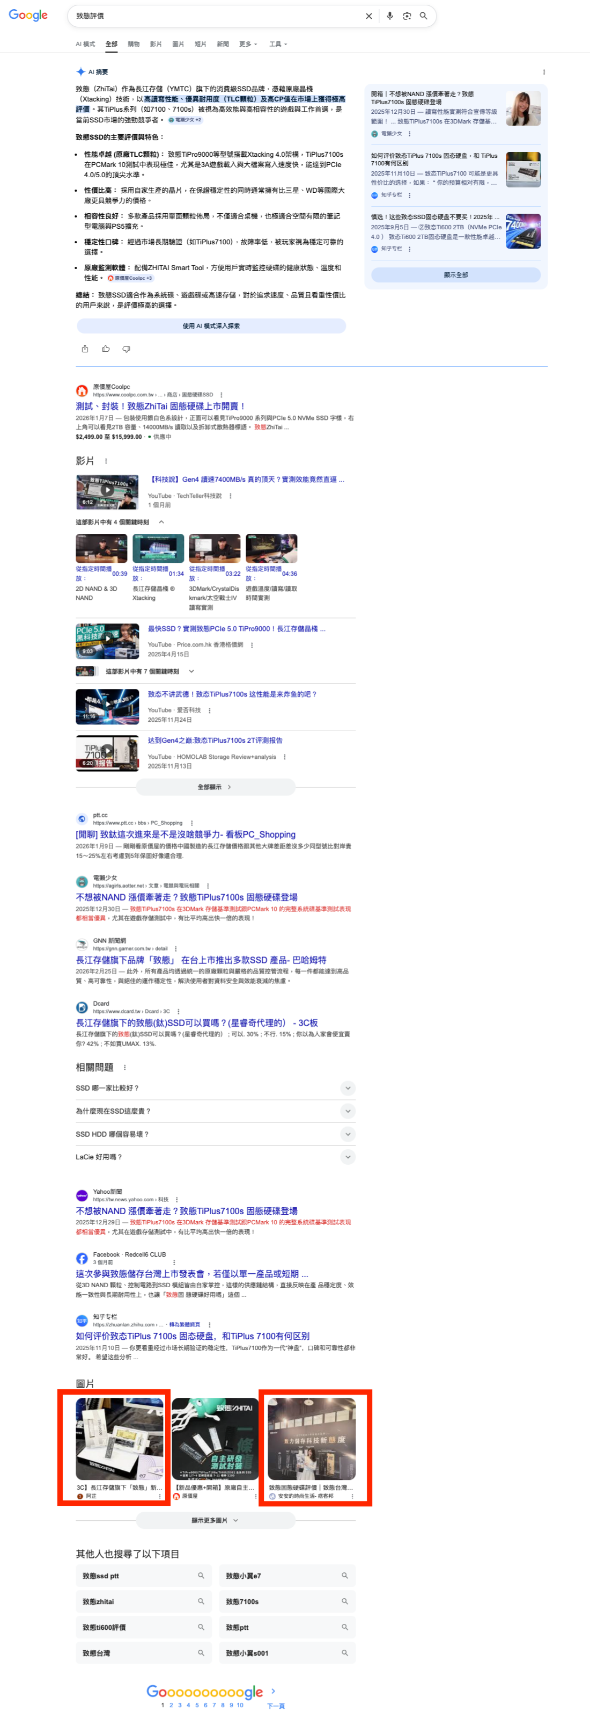Open more options for Coolpc result

click(221, 395)
